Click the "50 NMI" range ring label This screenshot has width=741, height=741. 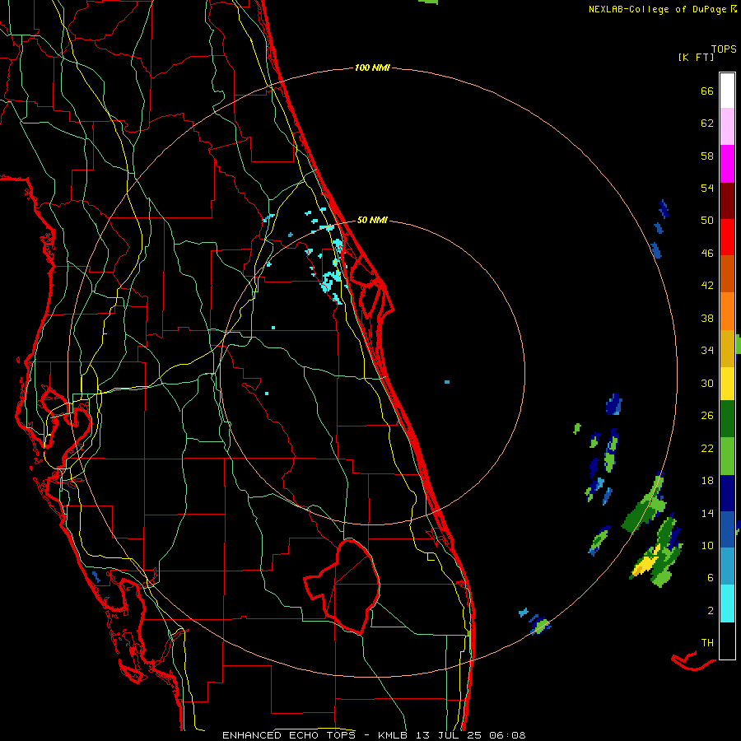coord(372,220)
